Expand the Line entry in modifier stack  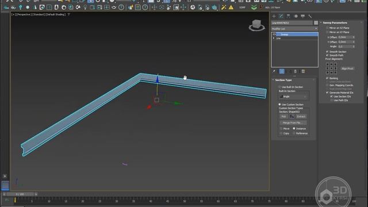click(x=274, y=38)
